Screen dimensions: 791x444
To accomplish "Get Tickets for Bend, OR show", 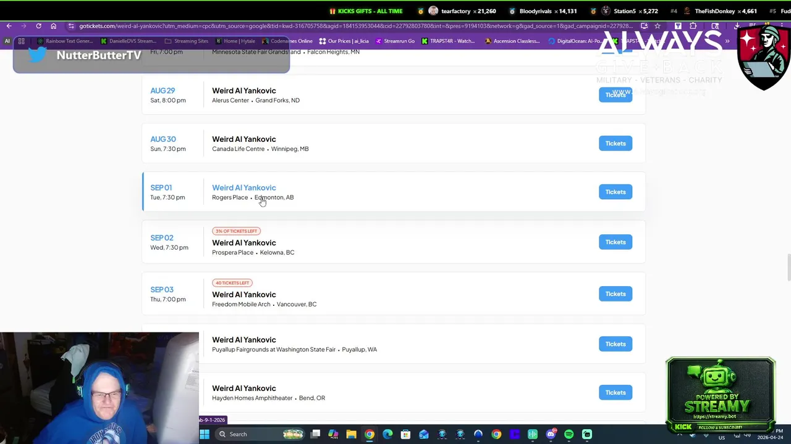I will pos(615,392).
